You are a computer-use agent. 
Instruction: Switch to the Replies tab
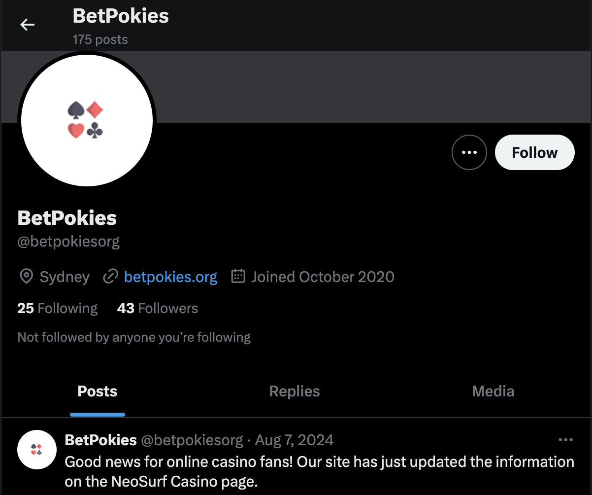[295, 391]
